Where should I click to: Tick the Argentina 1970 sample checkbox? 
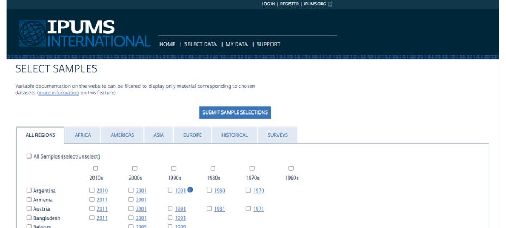tap(248, 191)
